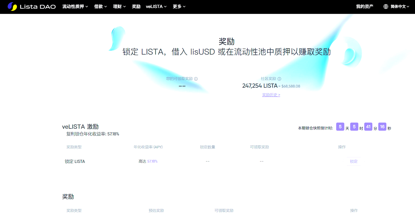Click the 预估奖励 column header
The height and width of the screenshot is (216, 415).
[x=156, y=211]
